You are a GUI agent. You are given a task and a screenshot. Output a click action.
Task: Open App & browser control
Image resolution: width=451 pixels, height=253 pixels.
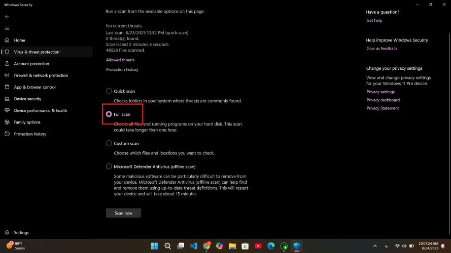(34, 87)
